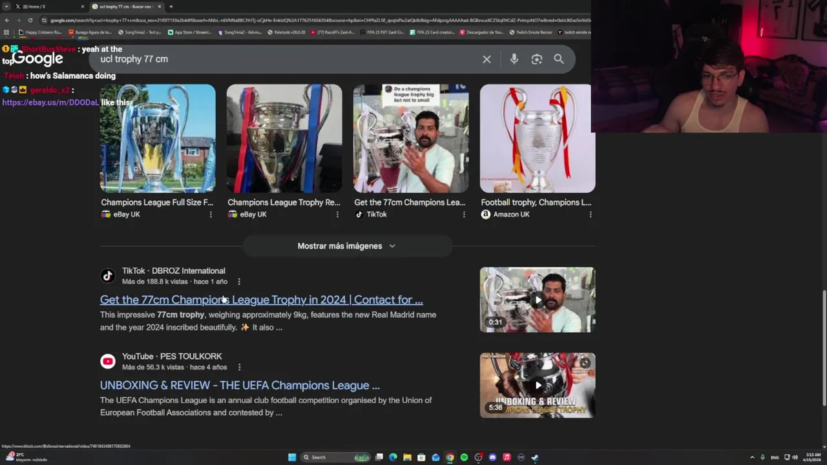Screen dimensions: 827x465
Task: Open FIFA 23 Card creator bookmark
Action: click(x=432, y=32)
